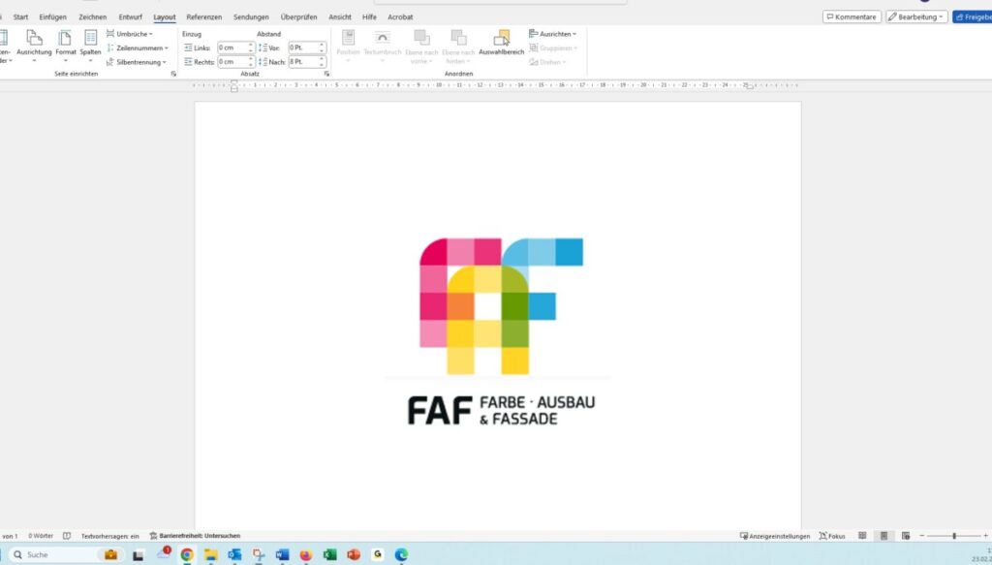
Task: Adjust the Rechts indent stepper arrows
Action: click(251, 62)
